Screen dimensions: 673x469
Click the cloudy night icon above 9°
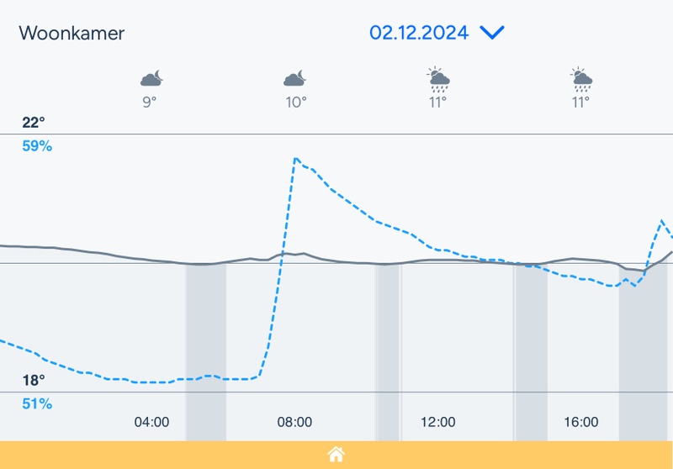[151, 79]
